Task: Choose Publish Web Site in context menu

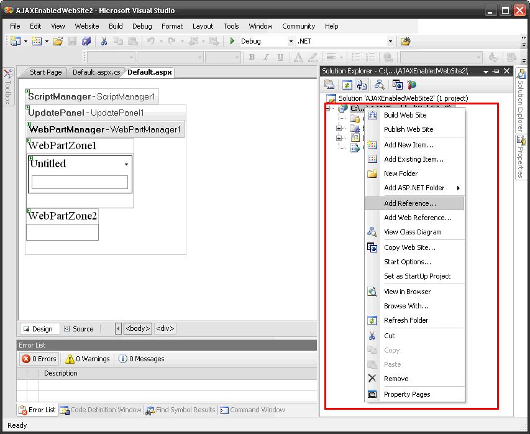Action: point(414,129)
